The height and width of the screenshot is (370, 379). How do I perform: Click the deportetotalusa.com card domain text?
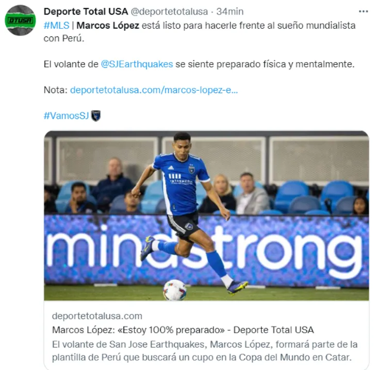tap(97, 316)
